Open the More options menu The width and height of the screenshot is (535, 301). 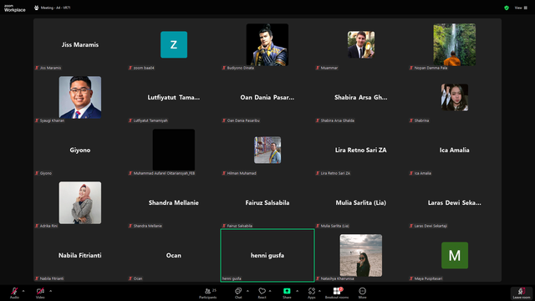(x=362, y=293)
